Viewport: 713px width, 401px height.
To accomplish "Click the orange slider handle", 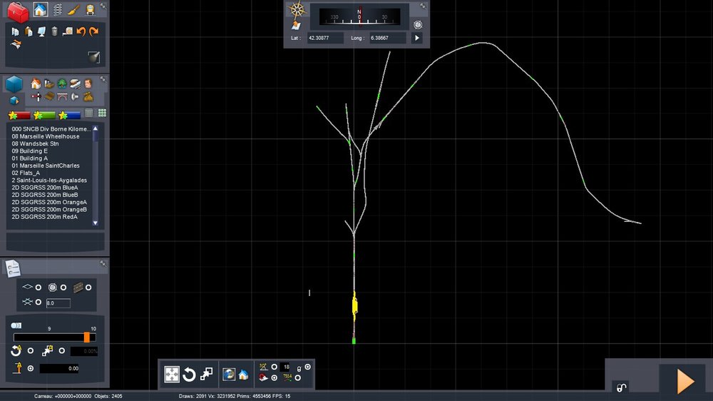I will pos(87,337).
